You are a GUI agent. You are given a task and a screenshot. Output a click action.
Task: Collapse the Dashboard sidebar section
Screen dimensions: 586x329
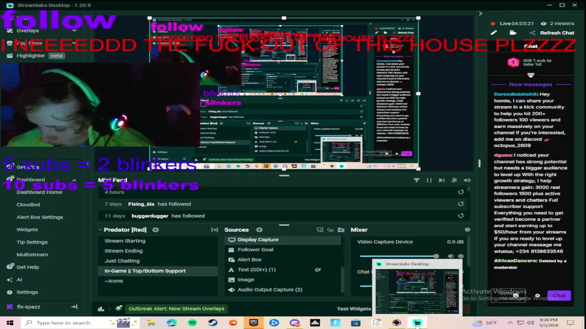tap(74, 180)
